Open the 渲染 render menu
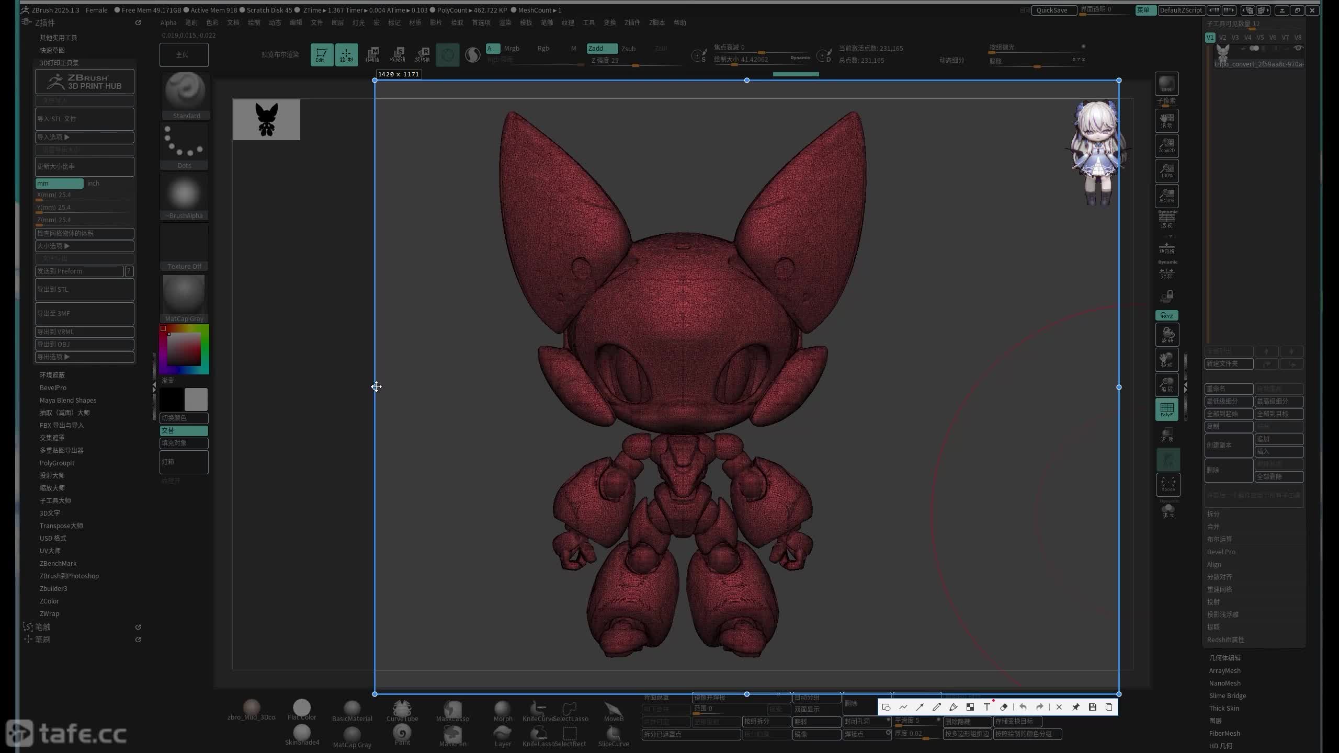 [x=505, y=22]
